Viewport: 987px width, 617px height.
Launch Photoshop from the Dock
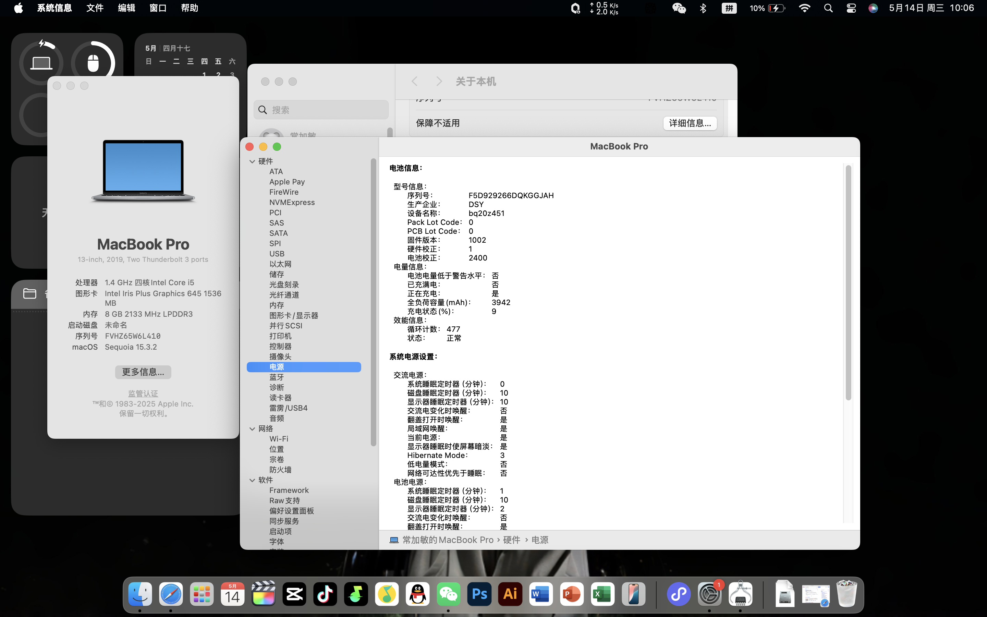click(x=479, y=594)
